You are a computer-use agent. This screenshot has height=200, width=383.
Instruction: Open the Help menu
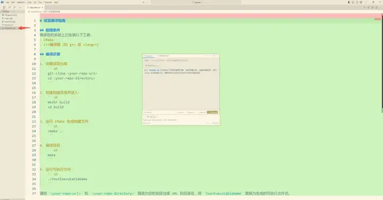point(56,3)
